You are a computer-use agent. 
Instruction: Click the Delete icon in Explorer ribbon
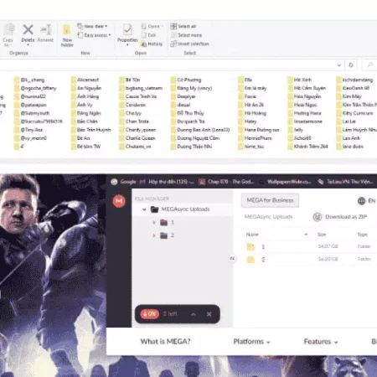click(28, 29)
